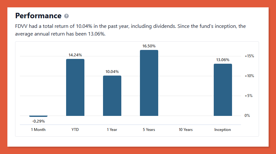Viewport: 276px width, 154px height.
Task: Click the 5 Years axis label
Action: pos(149,130)
